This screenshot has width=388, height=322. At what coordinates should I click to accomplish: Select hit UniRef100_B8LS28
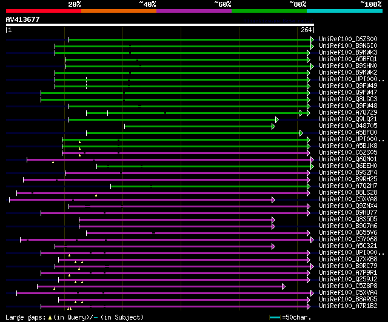(x=348, y=193)
